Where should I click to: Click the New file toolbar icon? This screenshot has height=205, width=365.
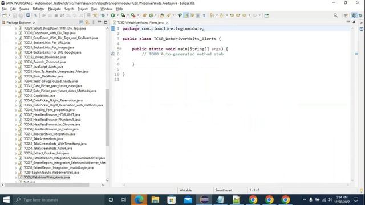click(5, 15)
